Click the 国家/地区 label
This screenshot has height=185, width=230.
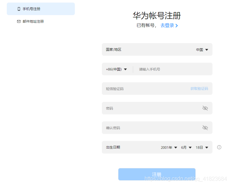pos(114,50)
